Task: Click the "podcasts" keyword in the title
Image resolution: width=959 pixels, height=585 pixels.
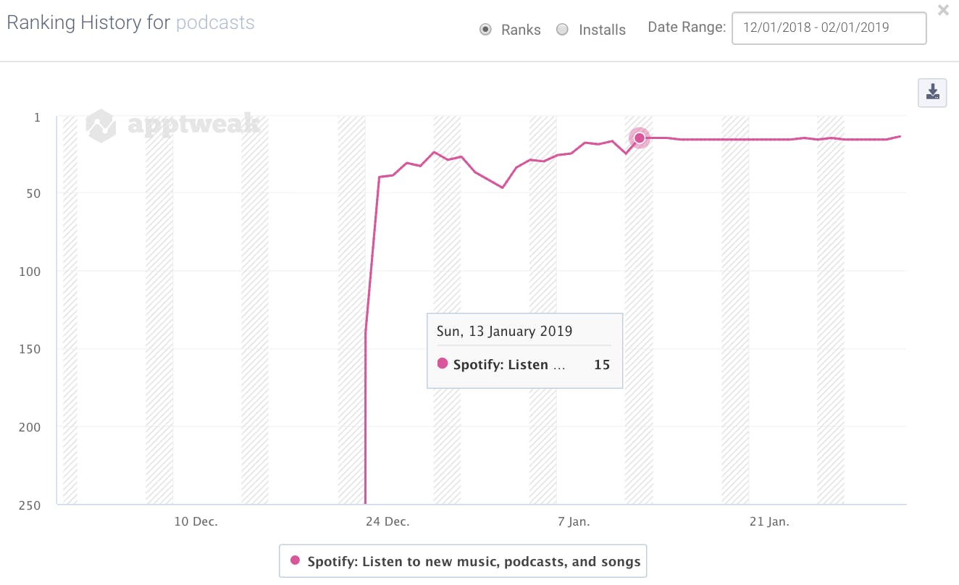Action: (215, 22)
